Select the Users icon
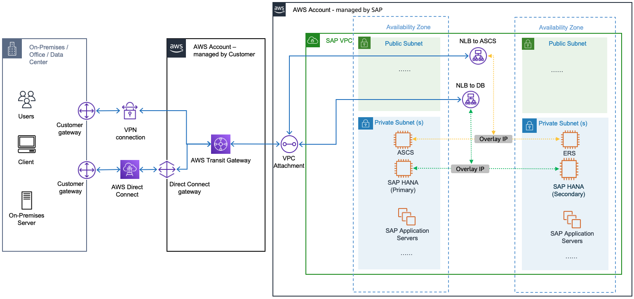 pos(27,100)
